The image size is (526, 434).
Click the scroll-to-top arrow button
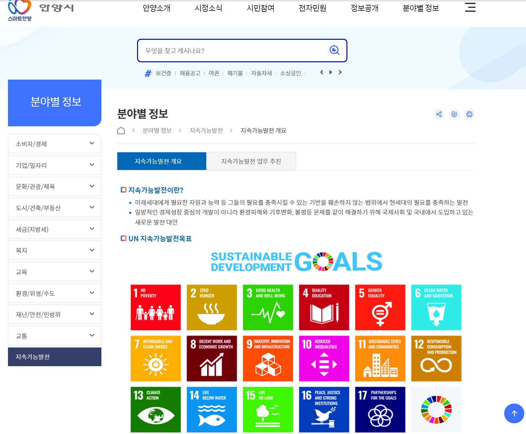point(514,413)
